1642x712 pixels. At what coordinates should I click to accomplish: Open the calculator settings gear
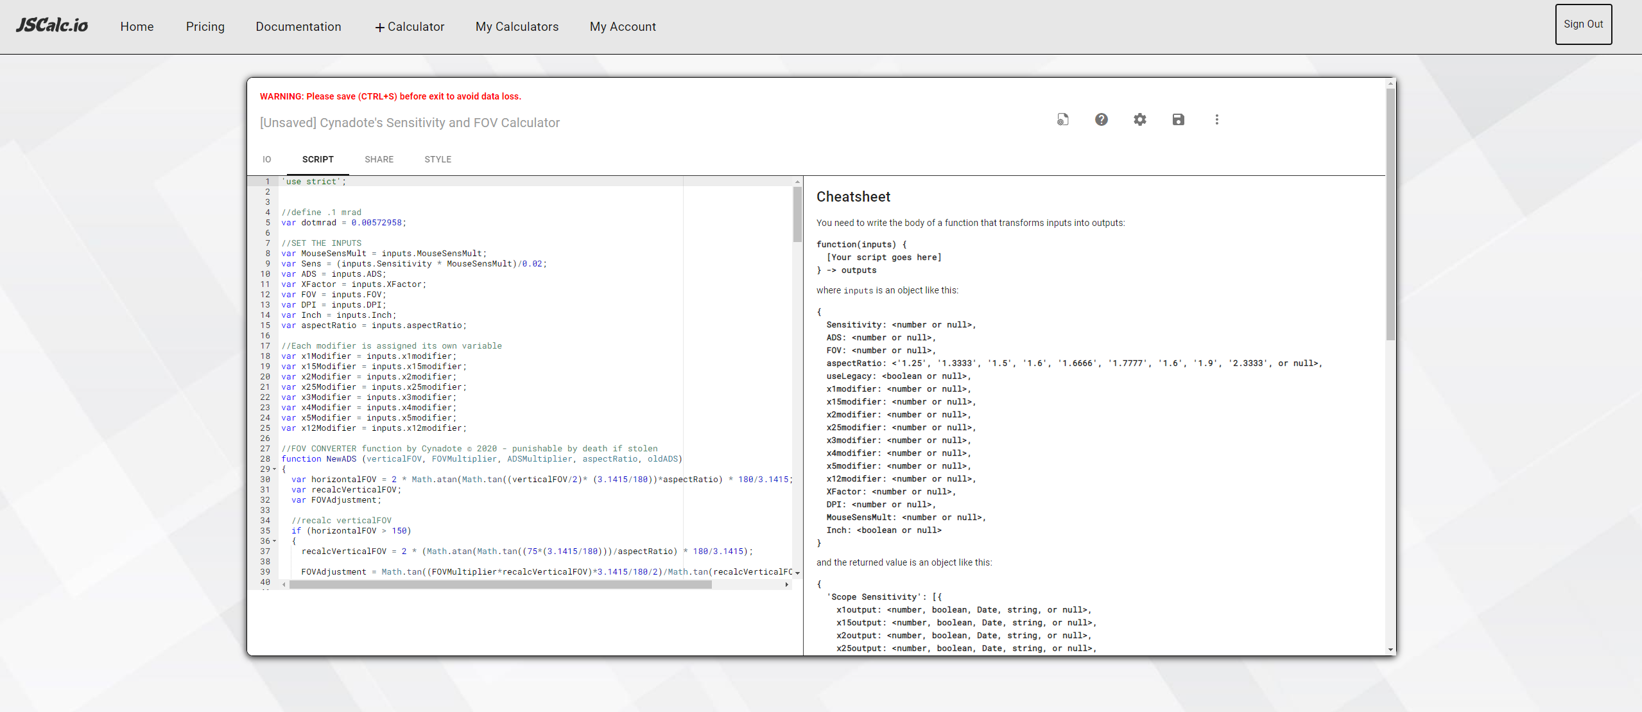click(x=1140, y=119)
